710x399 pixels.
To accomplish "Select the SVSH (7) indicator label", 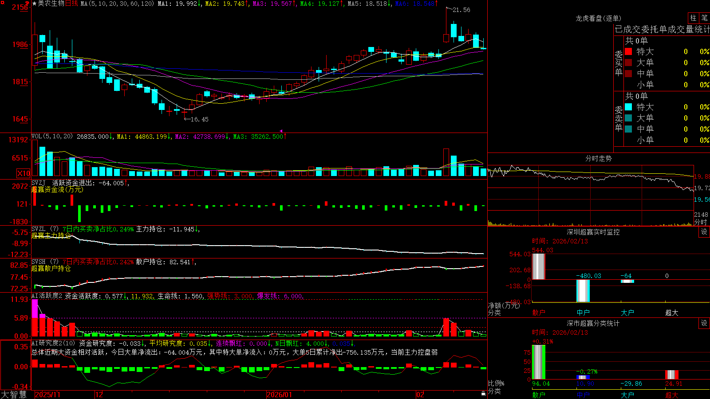I will pyautogui.click(x=45, y=262).
